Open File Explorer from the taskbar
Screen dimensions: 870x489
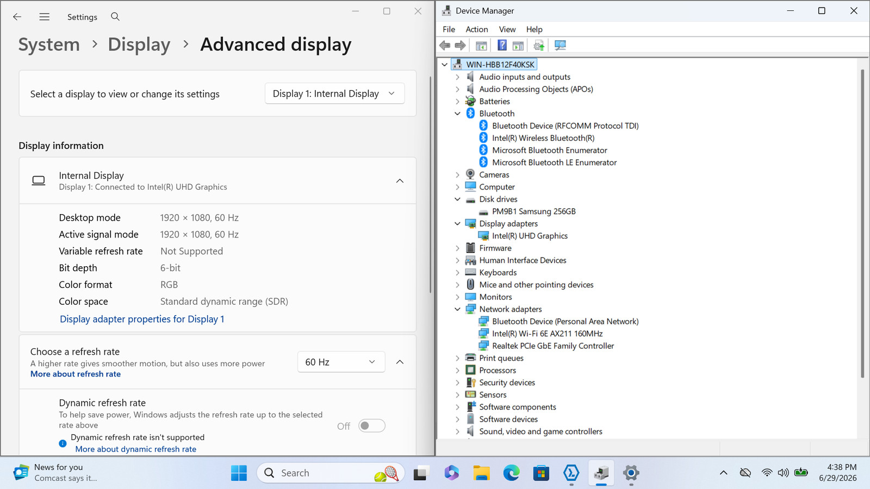[x=481, y=473]
